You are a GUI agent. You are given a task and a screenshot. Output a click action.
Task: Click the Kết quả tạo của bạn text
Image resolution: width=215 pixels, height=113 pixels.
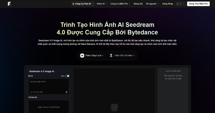point(173,76)
